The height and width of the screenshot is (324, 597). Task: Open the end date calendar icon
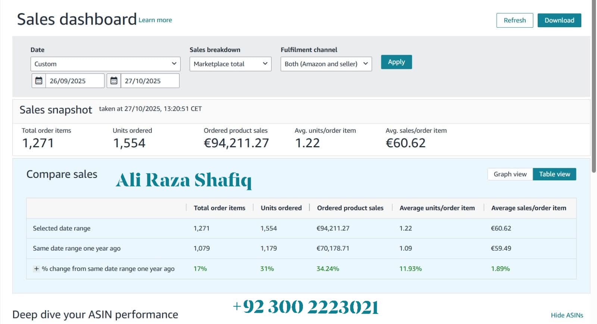[114, 81]
